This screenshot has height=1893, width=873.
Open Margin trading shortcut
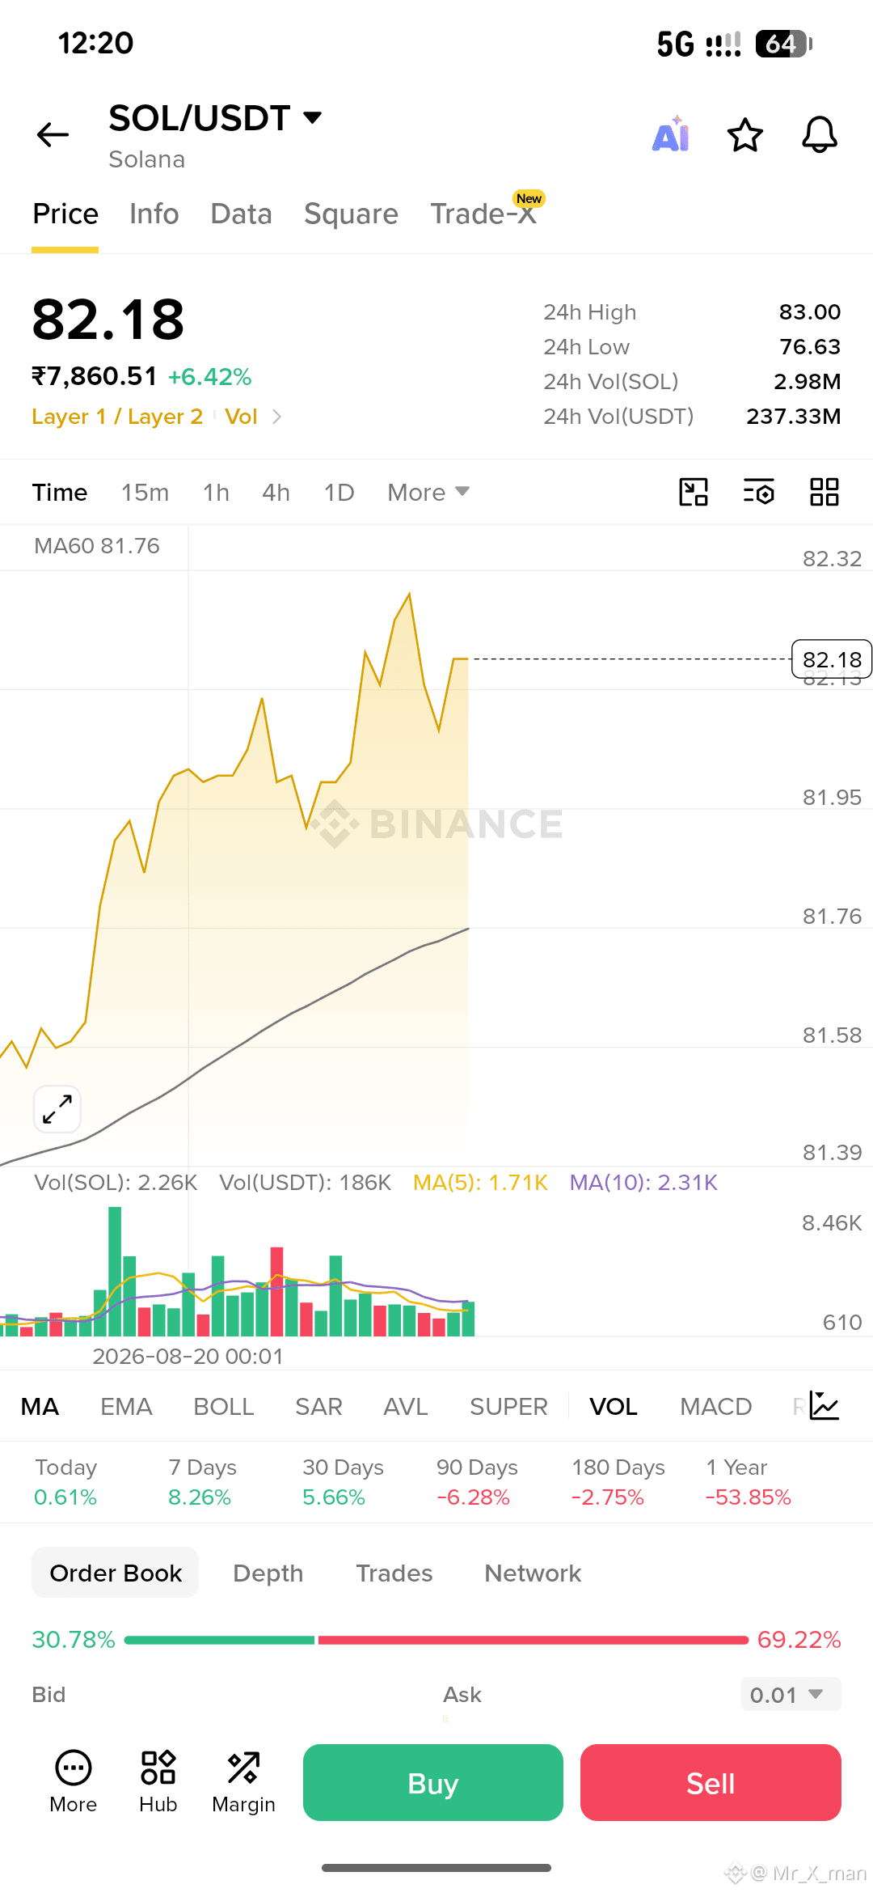243,1783
